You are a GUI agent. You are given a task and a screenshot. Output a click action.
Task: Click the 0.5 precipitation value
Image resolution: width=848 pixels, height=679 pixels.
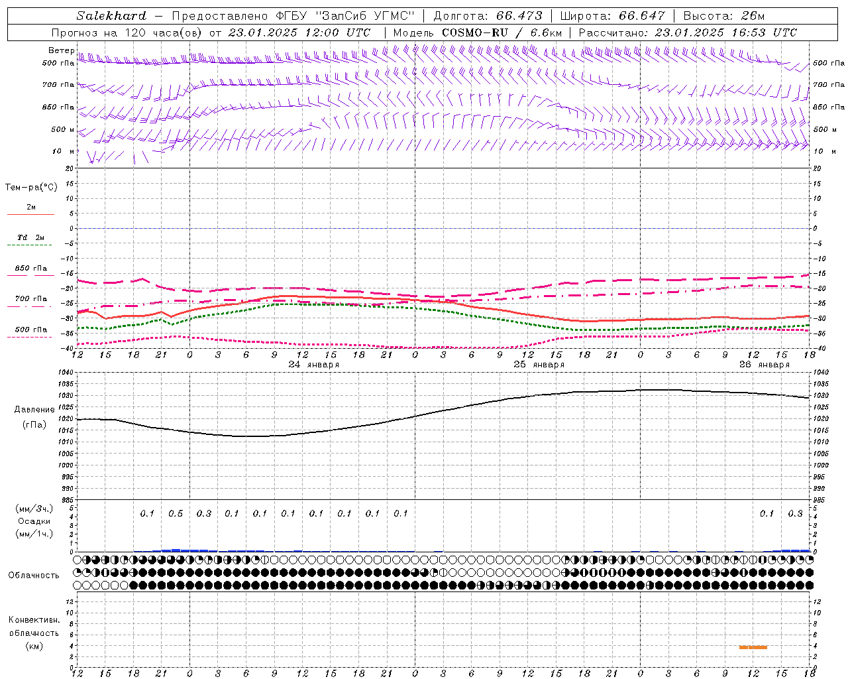(176, 514)
